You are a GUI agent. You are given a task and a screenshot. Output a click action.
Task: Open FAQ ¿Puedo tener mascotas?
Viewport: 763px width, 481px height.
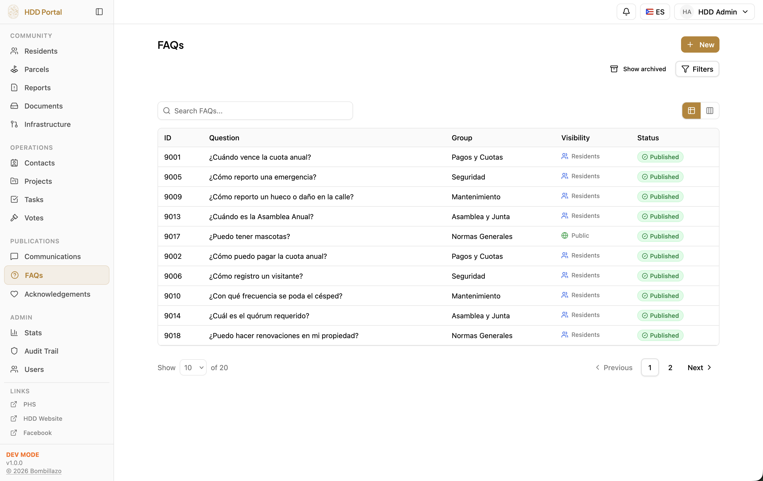249,236
